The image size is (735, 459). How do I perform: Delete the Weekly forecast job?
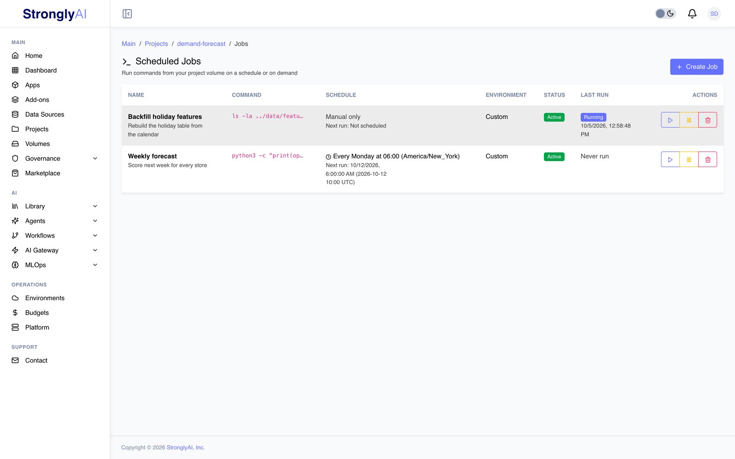707,160
